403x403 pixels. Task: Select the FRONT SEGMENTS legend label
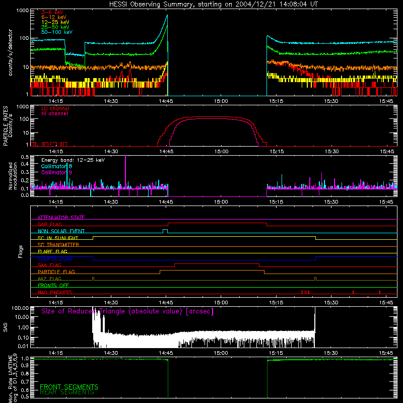pyautogui.click(x=69, y=387)
